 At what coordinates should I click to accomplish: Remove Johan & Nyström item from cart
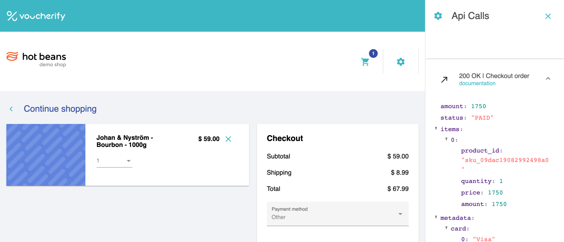[228, 139]
